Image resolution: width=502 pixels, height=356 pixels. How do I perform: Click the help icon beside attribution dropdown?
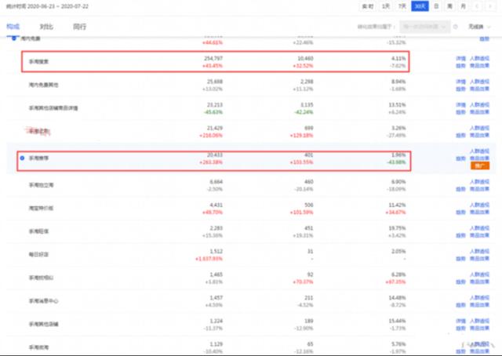click(455, 27)
